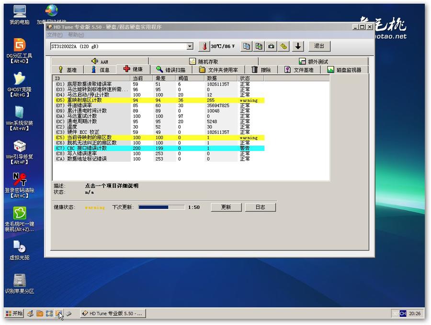
Task: Switch to the 磁盘监视器 tab
Action: point(344,70)
